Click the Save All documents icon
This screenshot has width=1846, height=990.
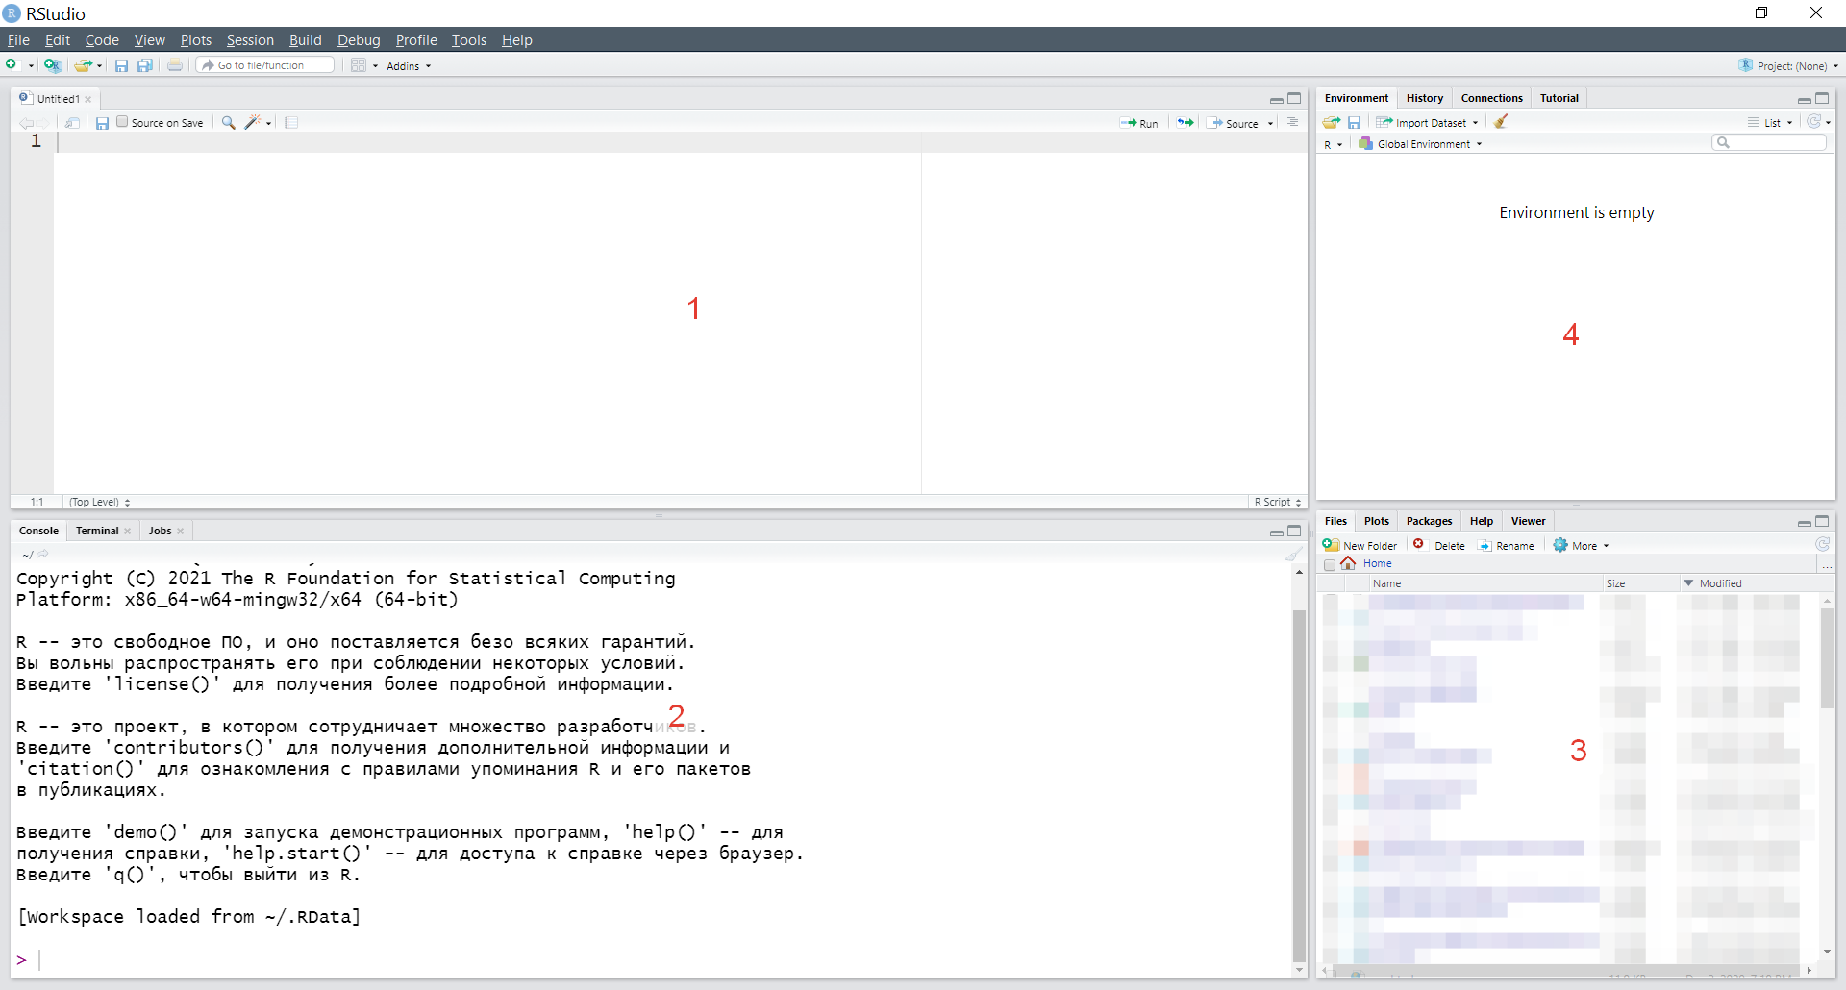tap(145, 65)
